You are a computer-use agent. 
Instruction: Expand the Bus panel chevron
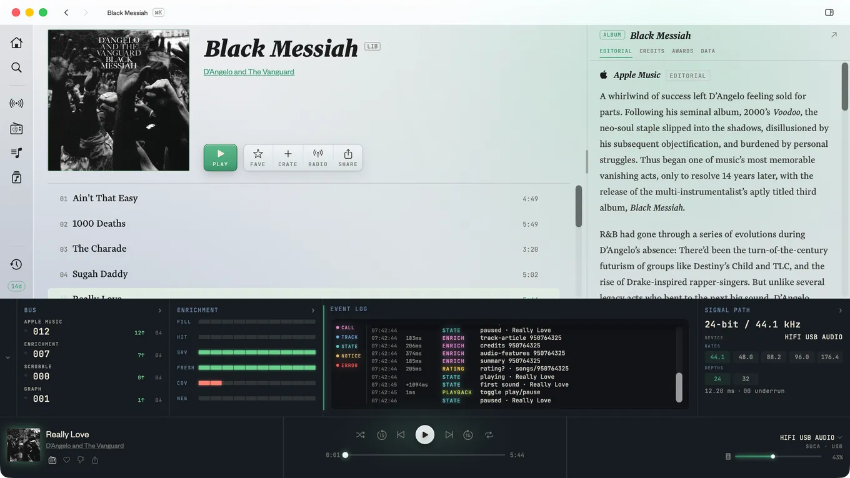[160, 311]
